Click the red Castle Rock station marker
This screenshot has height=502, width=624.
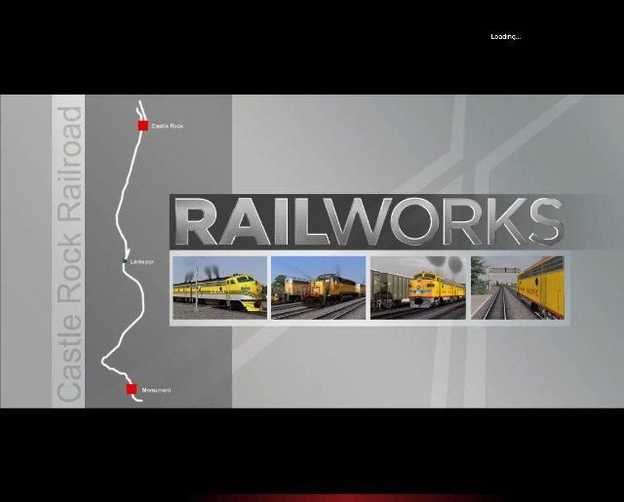click(143, 126)
